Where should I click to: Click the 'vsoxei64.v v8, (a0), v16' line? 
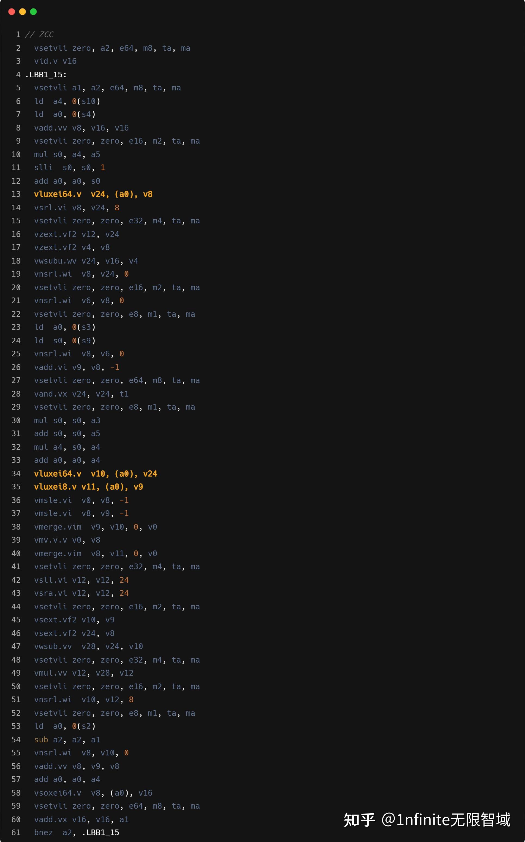[93, 793]
